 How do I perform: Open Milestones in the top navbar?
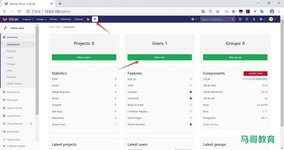66,19
